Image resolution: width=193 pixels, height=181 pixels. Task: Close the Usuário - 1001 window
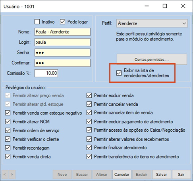coord(183,6)
